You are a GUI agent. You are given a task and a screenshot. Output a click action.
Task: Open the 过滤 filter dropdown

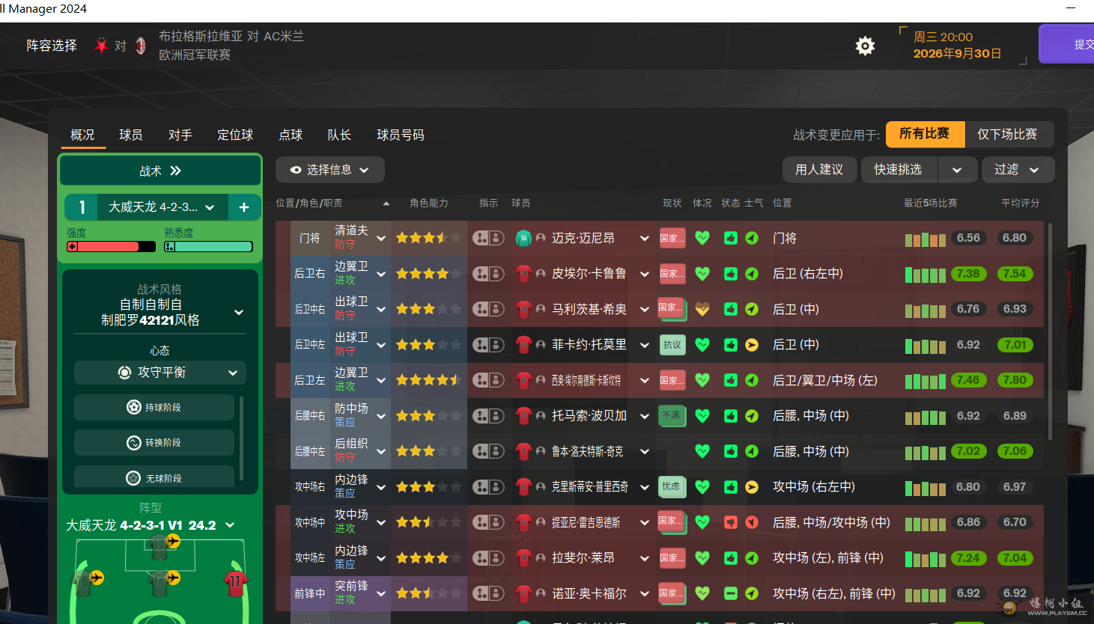[1017, 170]
